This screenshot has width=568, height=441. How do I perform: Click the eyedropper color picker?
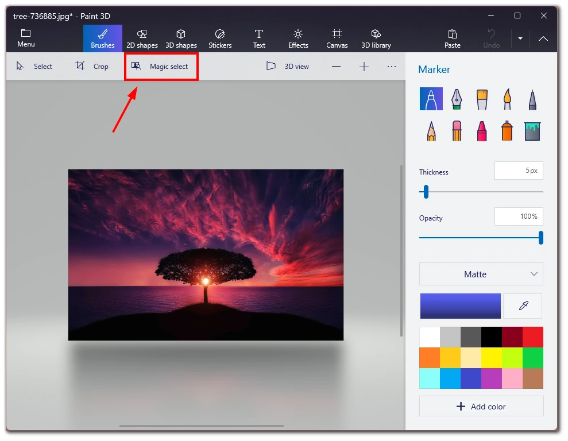[523, 306]
